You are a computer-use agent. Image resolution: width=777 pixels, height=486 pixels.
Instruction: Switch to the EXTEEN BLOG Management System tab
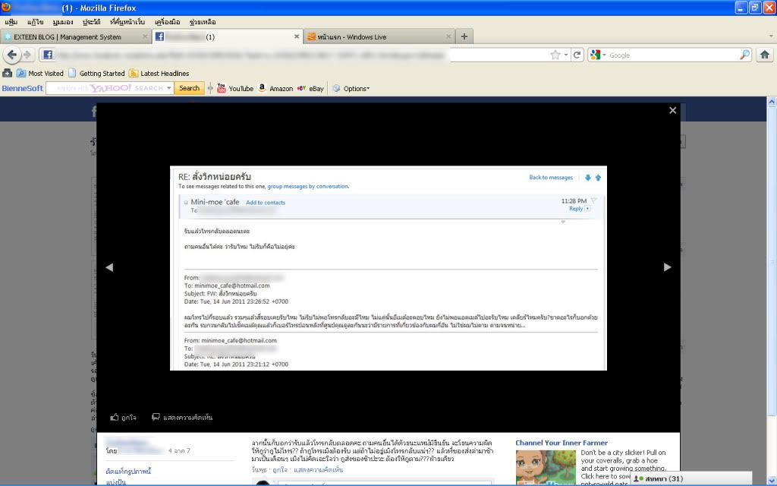coord(75,36)
